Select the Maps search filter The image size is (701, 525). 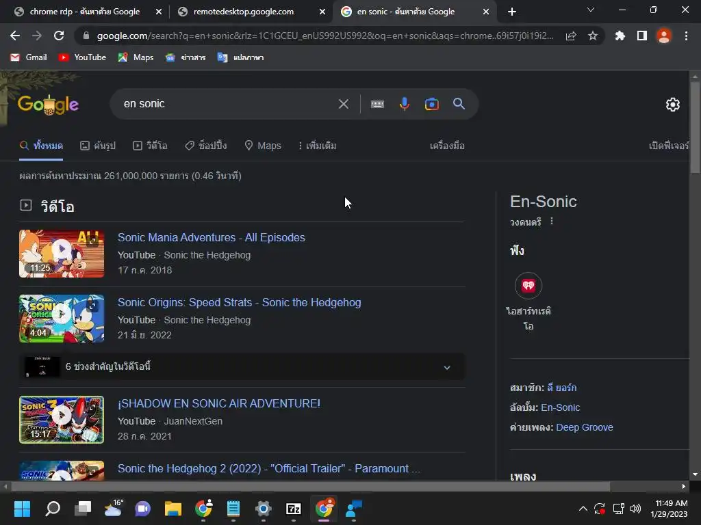263,146
